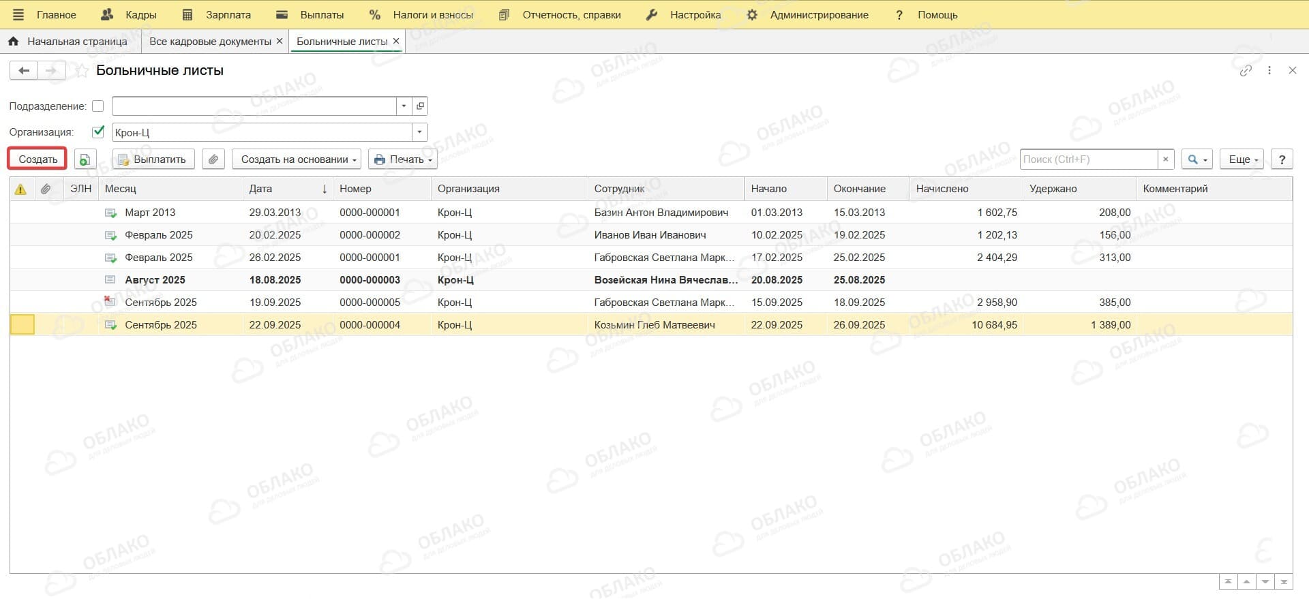Go back with the left arrow button

24,70
